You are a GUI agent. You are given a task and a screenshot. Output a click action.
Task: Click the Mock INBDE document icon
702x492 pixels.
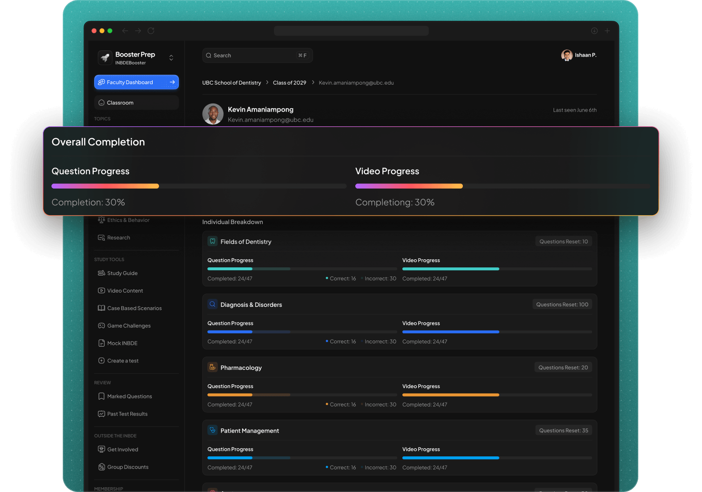coord(101,343)
